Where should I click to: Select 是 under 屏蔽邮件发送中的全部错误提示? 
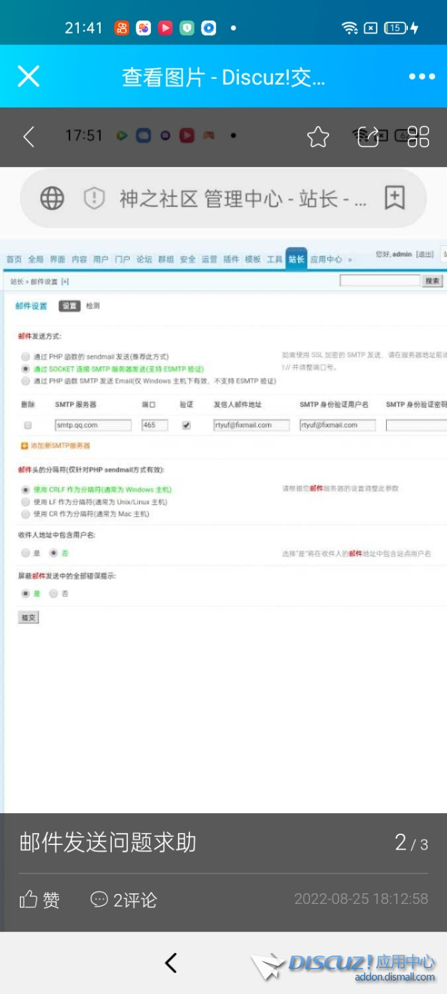[25, 594]
